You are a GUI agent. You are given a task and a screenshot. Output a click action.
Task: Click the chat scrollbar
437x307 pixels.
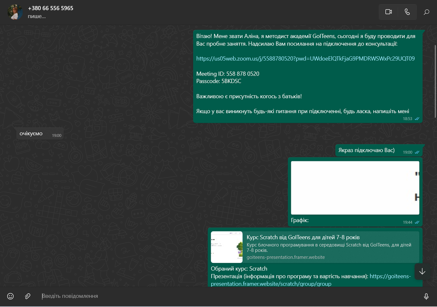[x=435, y=81]
